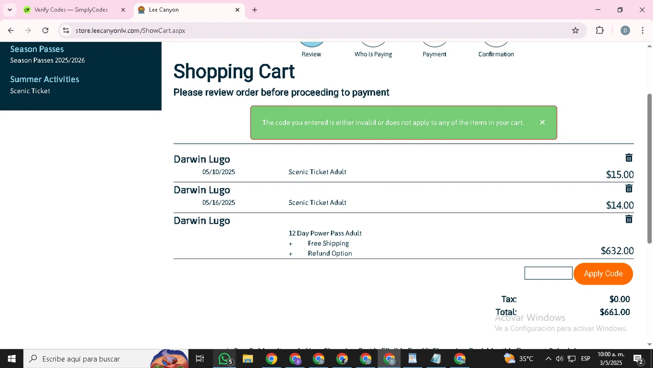This screenshot has width=653, height=368.
Task: Delete the 05/10/2025 Scenic Ticket item
Action: point(629,158)
